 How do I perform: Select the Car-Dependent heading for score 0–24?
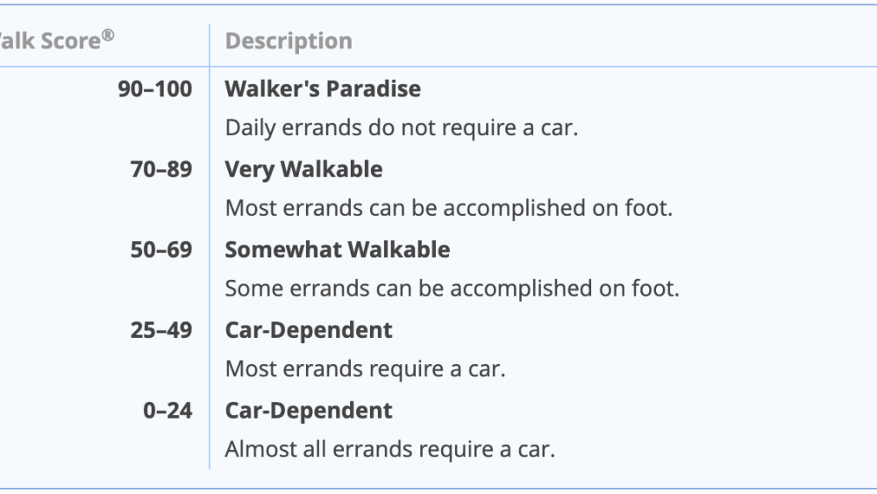pos(309,410)
